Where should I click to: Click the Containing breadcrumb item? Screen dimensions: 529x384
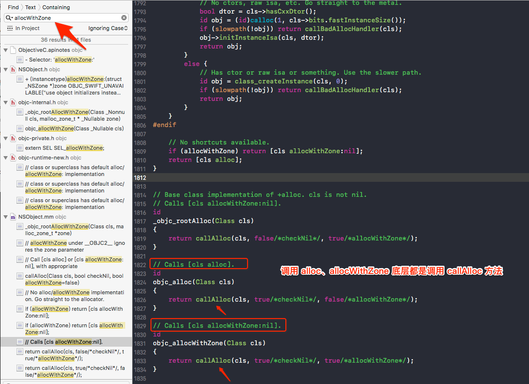(x=56, y=7)
